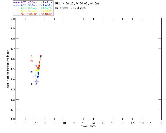Viewport: 166px width, 133px height.
Task: Click the red dashed line sample in legend
Action: point(17,14)
